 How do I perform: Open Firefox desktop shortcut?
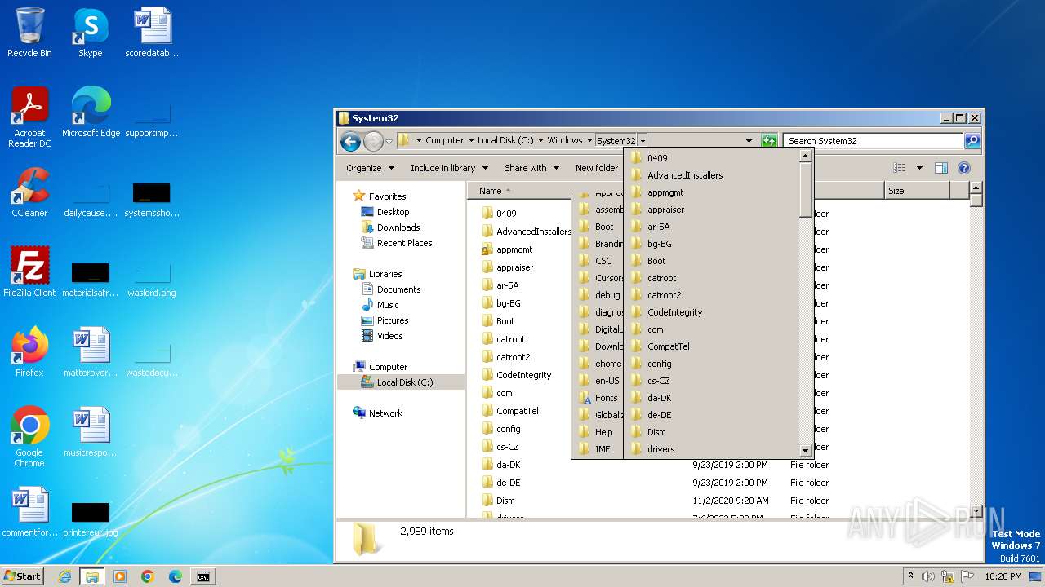29,353
